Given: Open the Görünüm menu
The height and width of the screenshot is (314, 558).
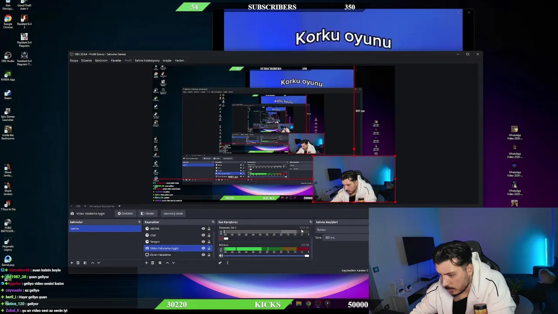Looking at the screenshot, I should point(101,61).
